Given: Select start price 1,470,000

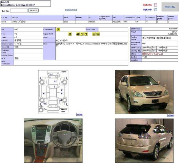Looking at the screenshot, I should pos(173,29).
